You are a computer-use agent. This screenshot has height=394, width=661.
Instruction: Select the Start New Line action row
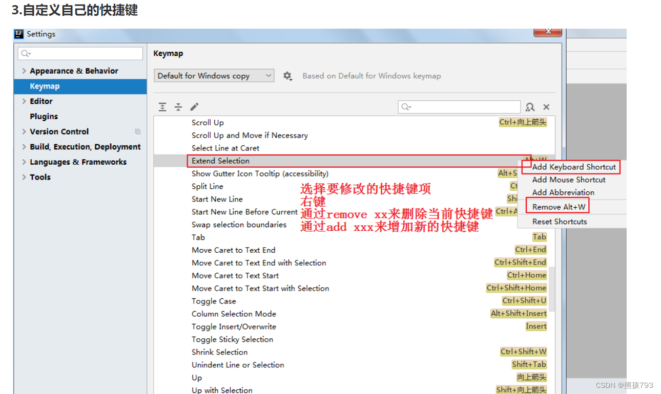pos(336,199)
